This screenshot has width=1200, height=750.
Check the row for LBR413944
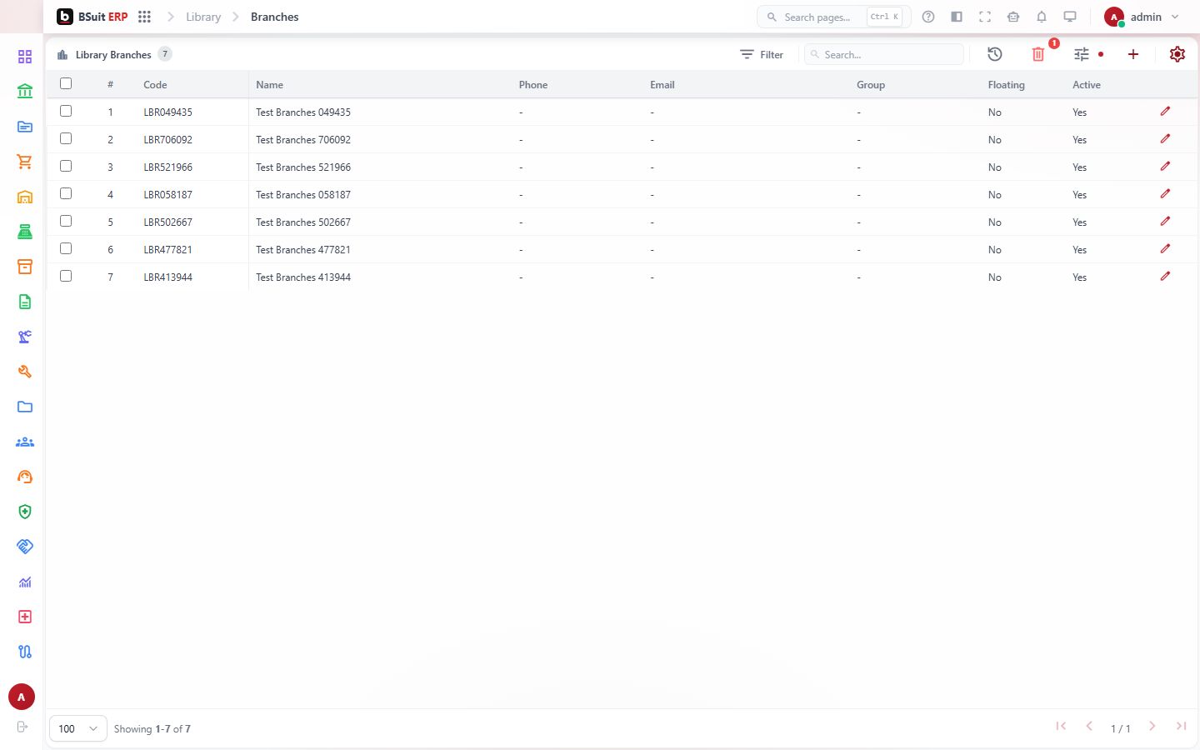pos(66,276)
